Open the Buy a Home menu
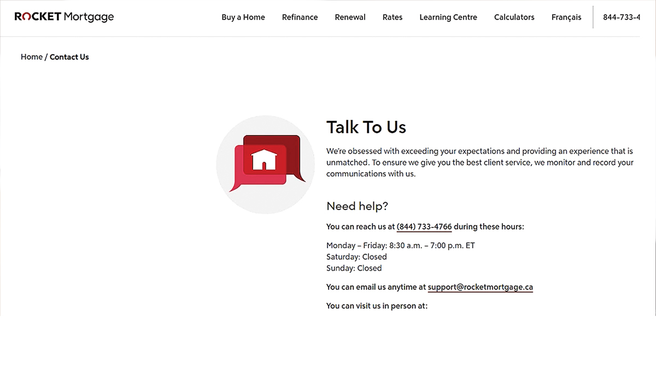The height and width of the screenshot is (369, 656). 243,17
